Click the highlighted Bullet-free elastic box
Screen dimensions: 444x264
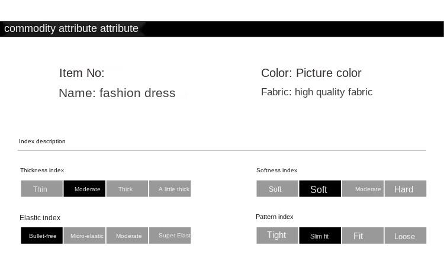pyautogui.click(x=41, y=236)
